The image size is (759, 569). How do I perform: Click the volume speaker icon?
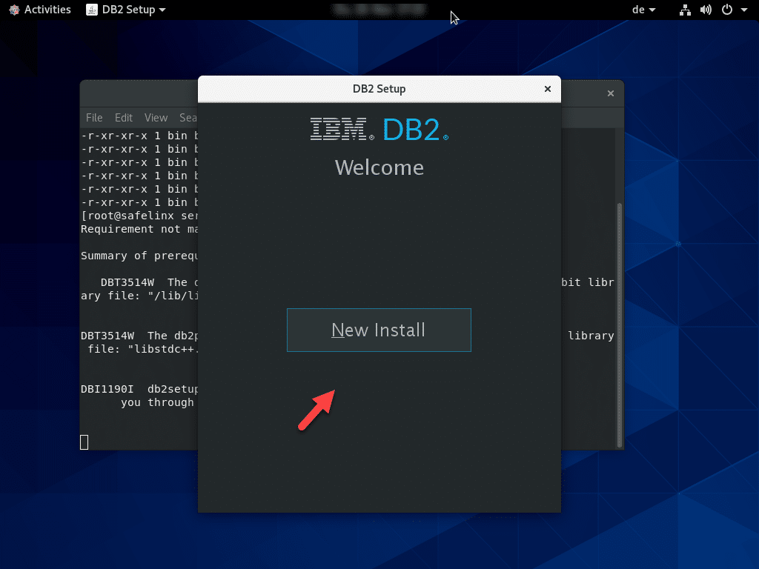coord(706,10)
